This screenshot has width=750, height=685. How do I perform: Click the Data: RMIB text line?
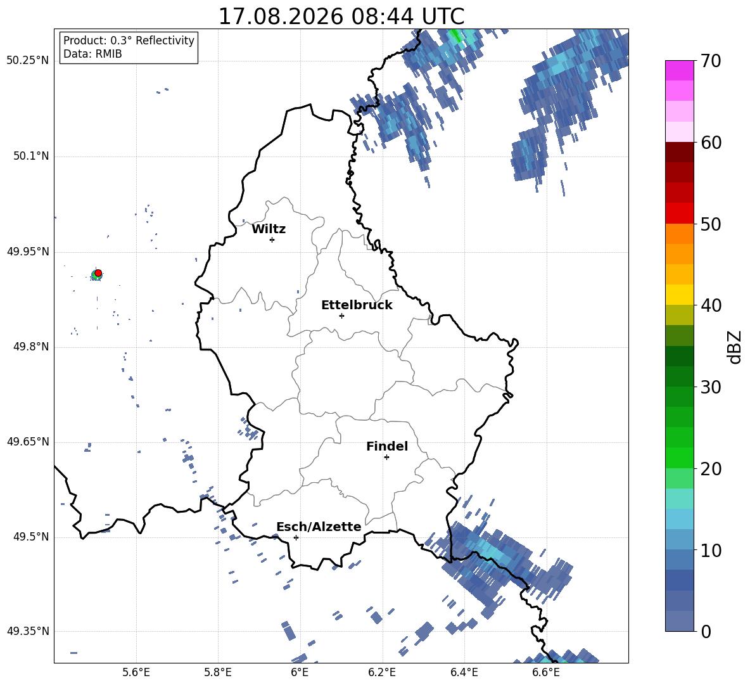click(92, 54)
